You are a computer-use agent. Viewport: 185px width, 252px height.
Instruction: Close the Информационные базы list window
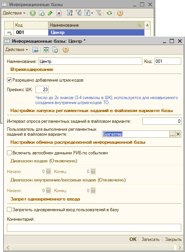[x=150, y=5]
